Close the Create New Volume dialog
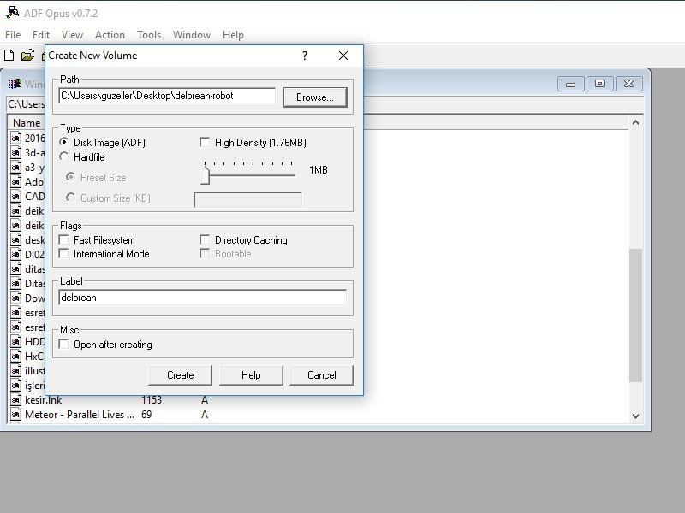This screenshot has width=685, height=513. tap(343, 56)
